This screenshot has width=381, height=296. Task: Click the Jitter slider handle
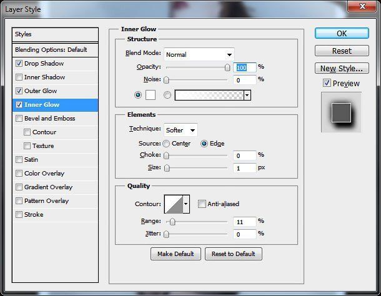point(166,234)
